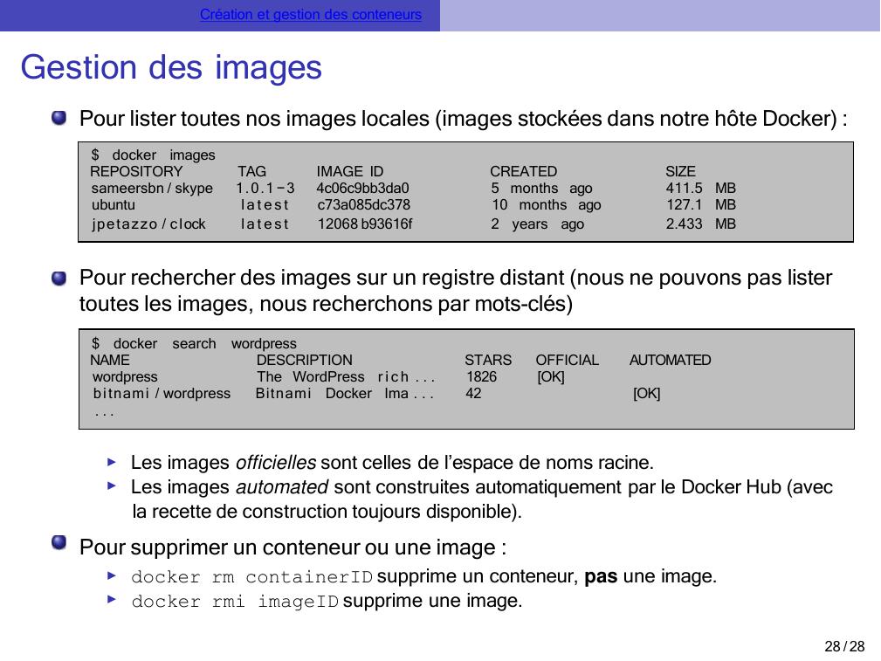This screenshot has width=881, height=661.
Task: Click the "Gestion des images" slide title
Action: 171,67
